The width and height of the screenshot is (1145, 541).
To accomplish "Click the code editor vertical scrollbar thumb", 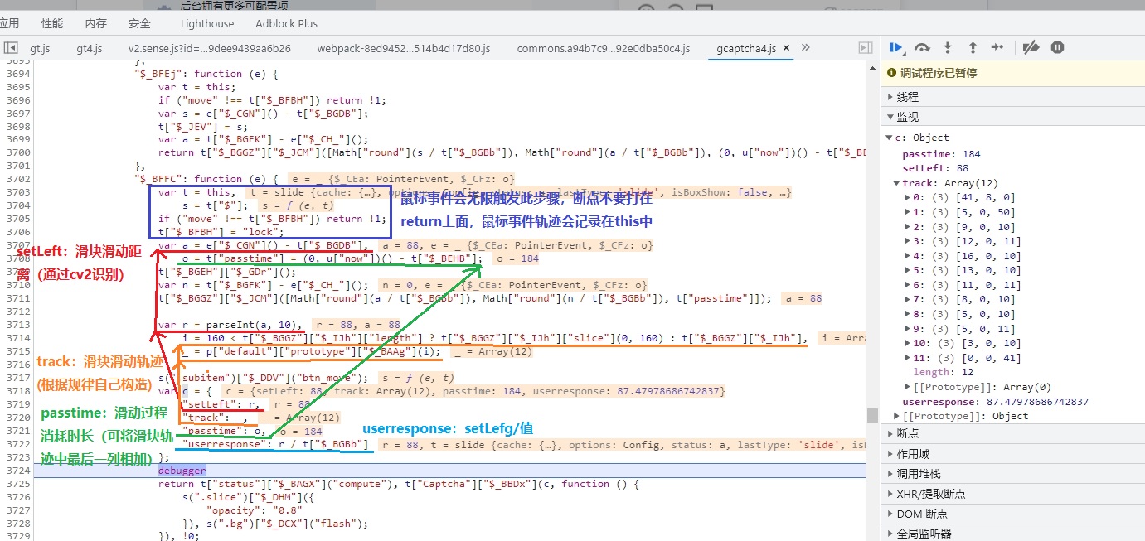I will pos(872,415).
